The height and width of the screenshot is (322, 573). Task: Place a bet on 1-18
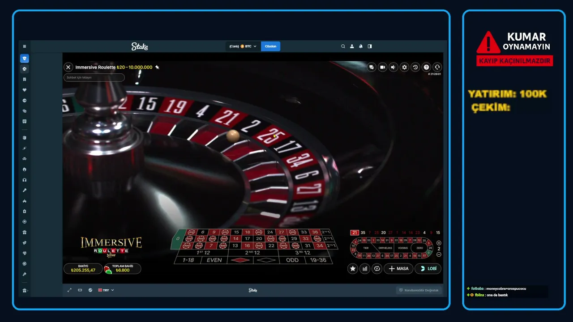click(188, 260)
